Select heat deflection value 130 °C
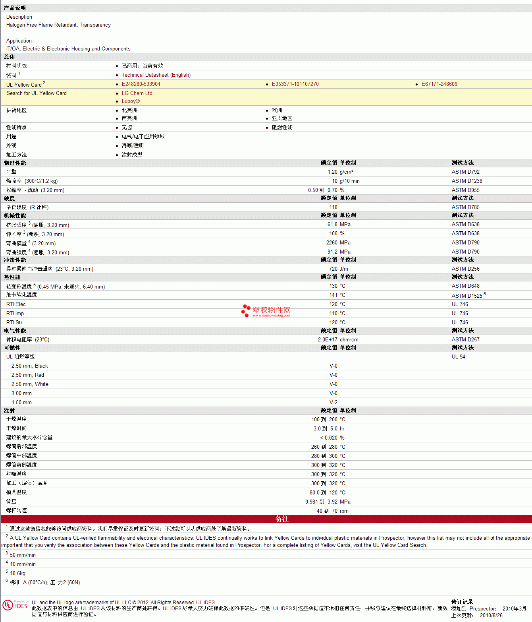This screenshot has width=532, height=622. pyautogui.click(x=337, y=286)
